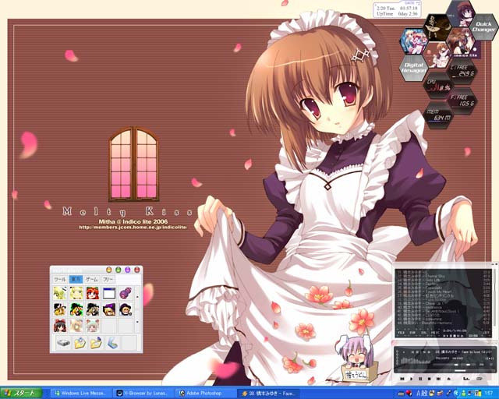Click the CPU usage hexagon meter

click(438, 85)
